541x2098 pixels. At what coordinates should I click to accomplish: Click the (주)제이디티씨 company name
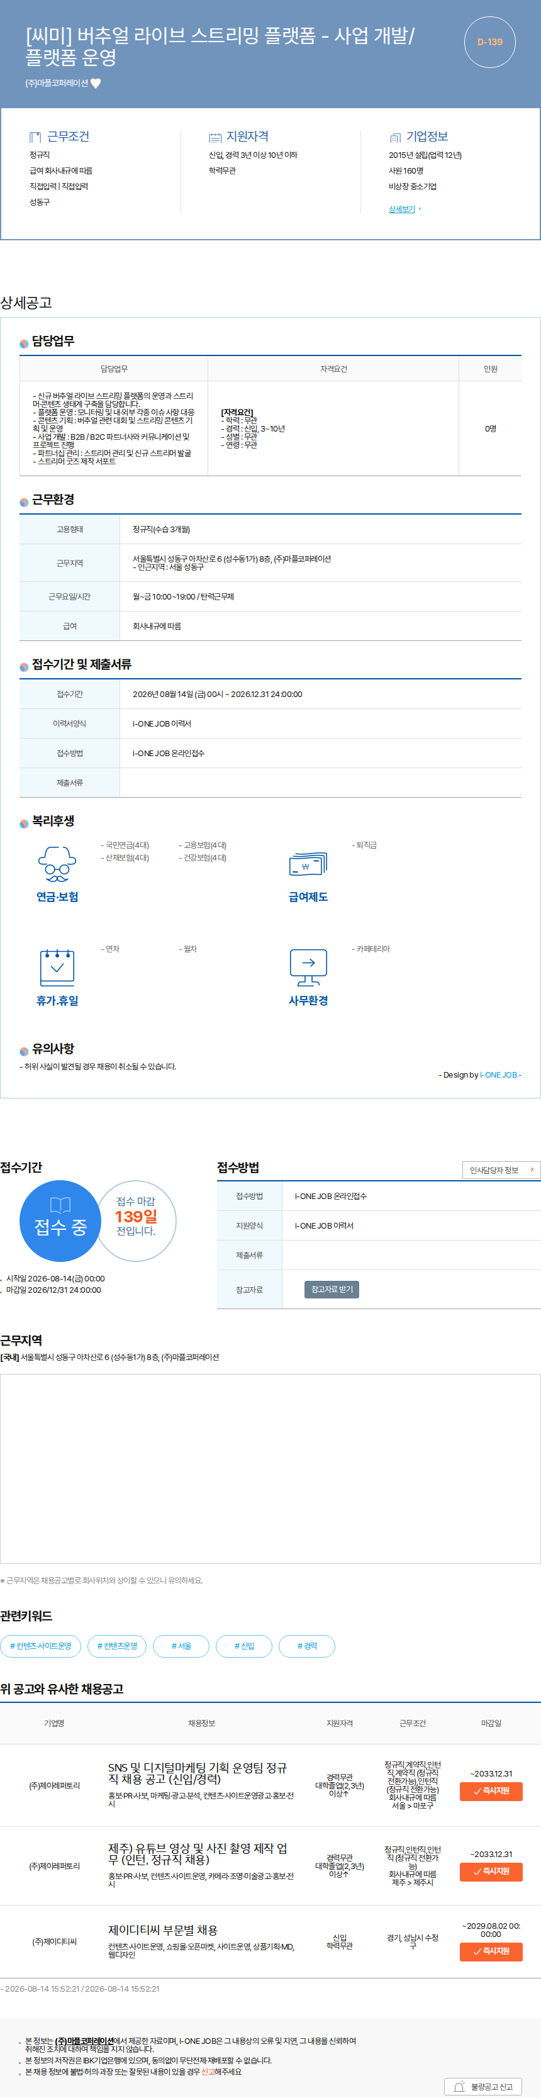pyautogui.click(x=55, y=1941)
